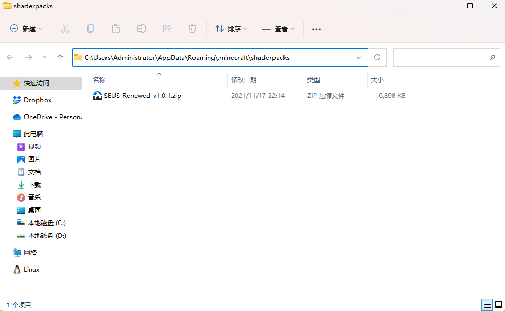Viewport: 505px width, 311px height.
Task: Click the 1 个项目 status text
Action: 19,305
